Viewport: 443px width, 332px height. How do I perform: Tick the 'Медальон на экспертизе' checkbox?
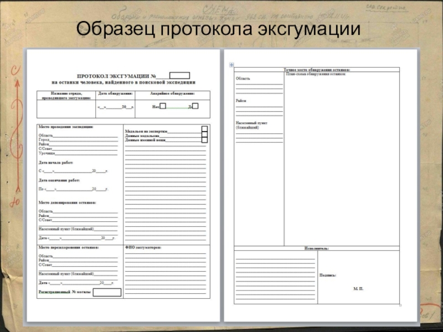(x=204, y=129)
